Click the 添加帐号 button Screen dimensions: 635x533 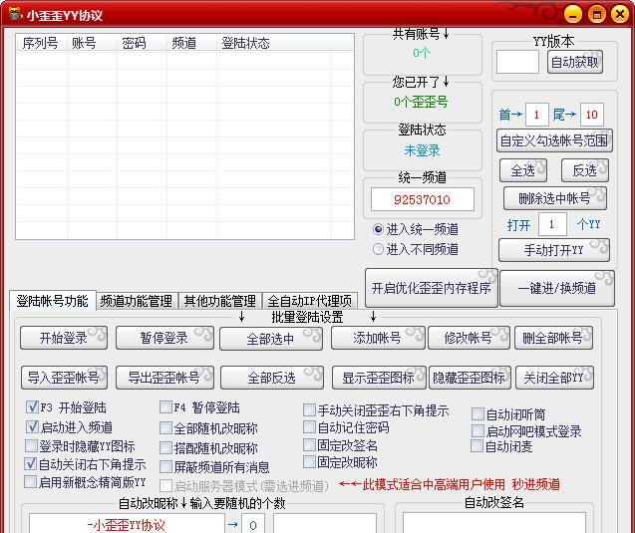(x=378, y=339)
